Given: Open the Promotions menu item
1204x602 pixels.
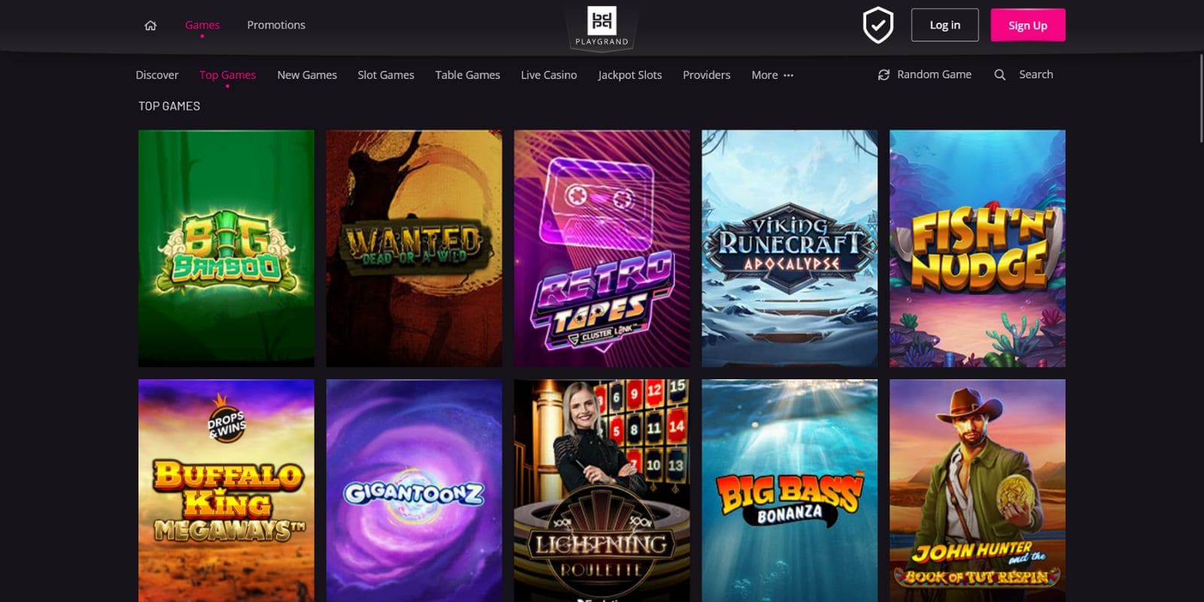Looking at the screenshot, I should (276, 25).
